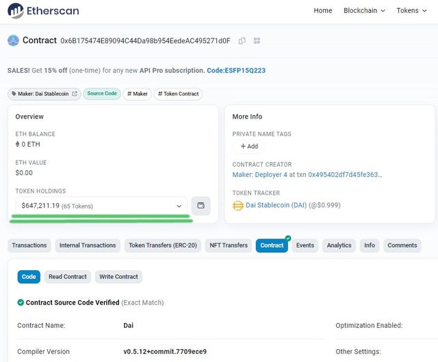Image resolution: width=438 pixels, height=362 pixels.
Task: Click the Etherscan logo
Action: pos(43,11)
